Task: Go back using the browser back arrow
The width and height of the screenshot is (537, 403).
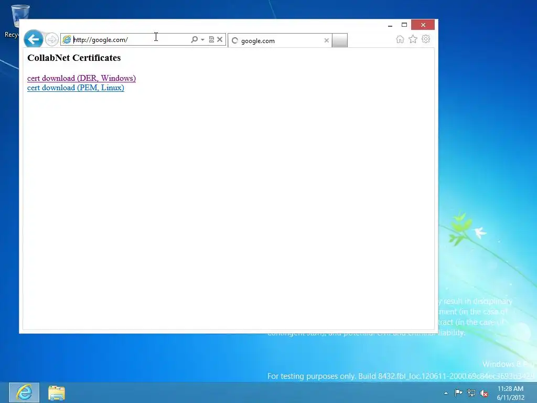Action: 33,39
